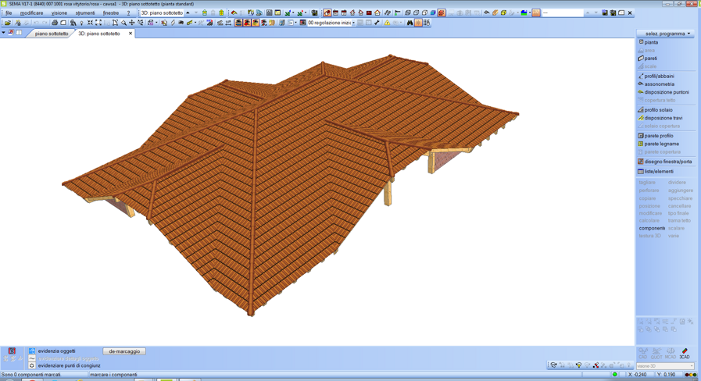This screenshot has height=381, width=701.
Task: Click the disposizione puntoni link
Action: (666, 92)
